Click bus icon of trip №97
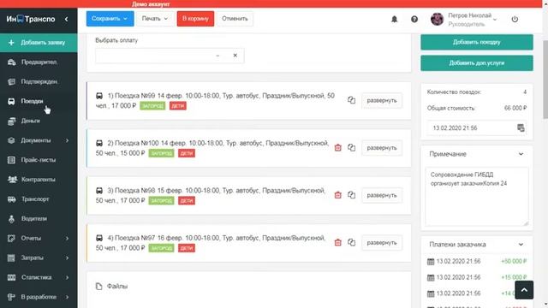 tap(99, 238)
